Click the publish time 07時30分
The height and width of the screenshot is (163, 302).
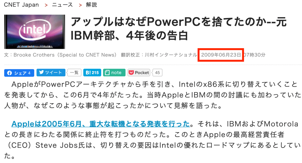click(x=254, y=55)
